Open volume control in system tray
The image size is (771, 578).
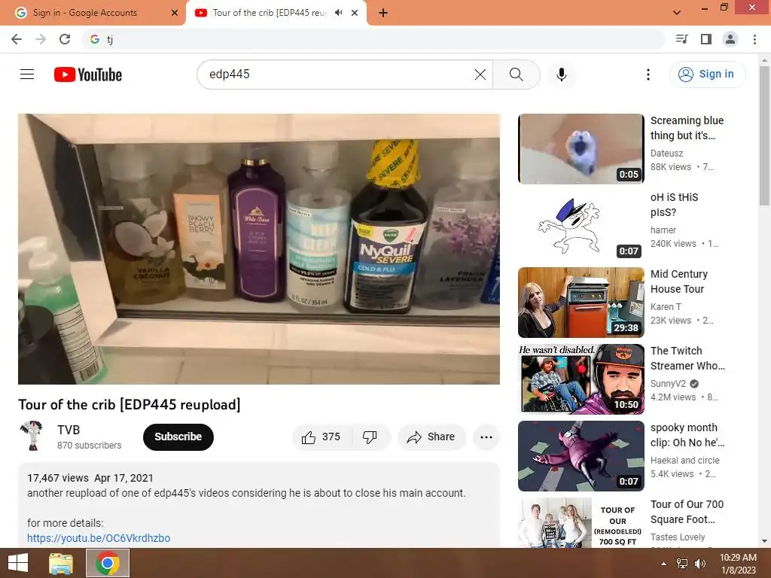pyautogui.click(x=699, y=564)
